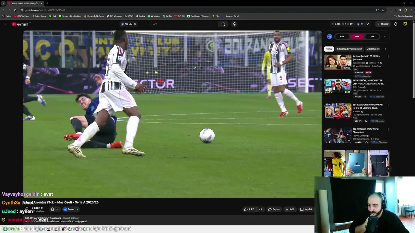Open Chrome profile avatar in toolbar
This screenshot has height=233, width=415.
[406, 10]
